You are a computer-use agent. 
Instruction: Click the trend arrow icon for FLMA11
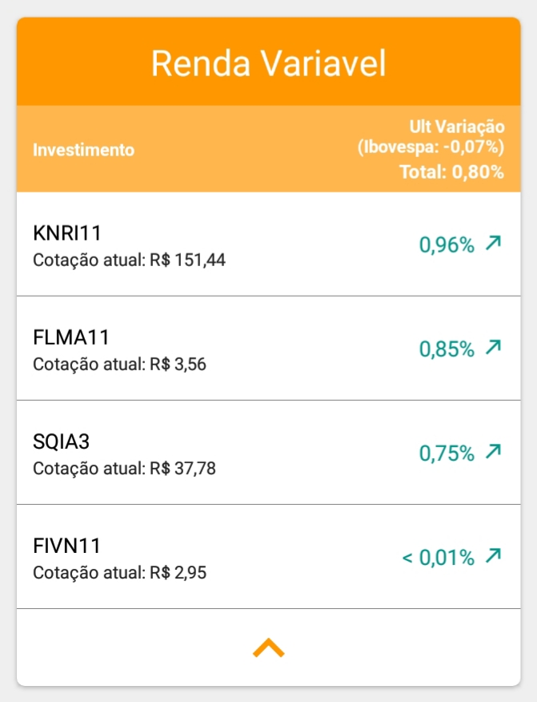coord(493,348)
